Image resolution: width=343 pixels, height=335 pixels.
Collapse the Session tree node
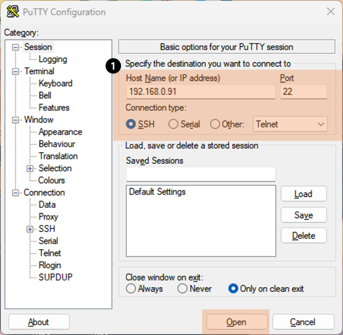click(16, 47)
